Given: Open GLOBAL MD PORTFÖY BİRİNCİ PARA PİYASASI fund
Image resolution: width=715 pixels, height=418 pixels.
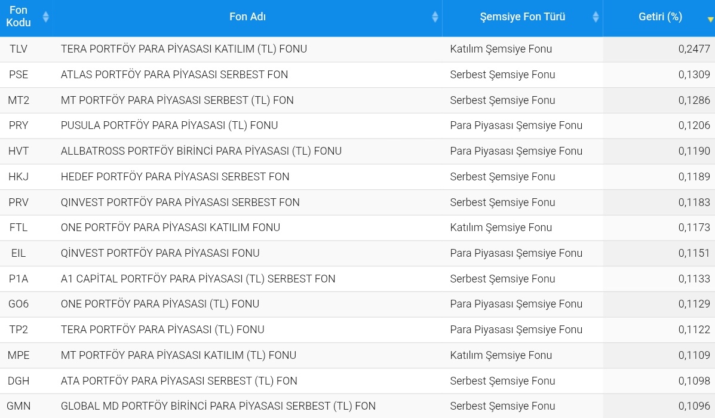Looking at the screenshot, I should click(218, 405).
